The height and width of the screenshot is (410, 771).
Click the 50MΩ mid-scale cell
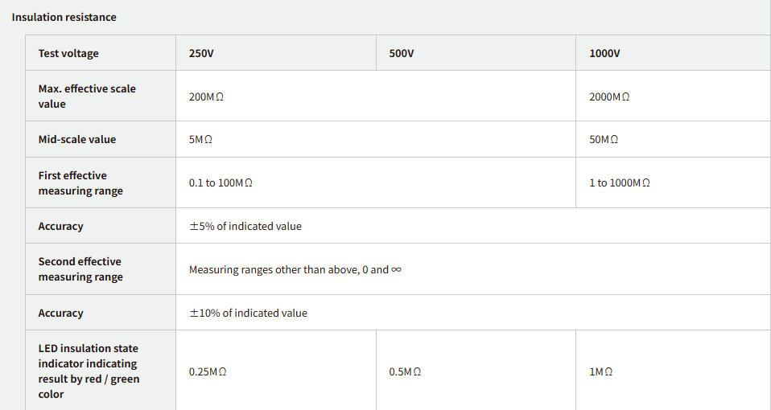coord(604,139)
